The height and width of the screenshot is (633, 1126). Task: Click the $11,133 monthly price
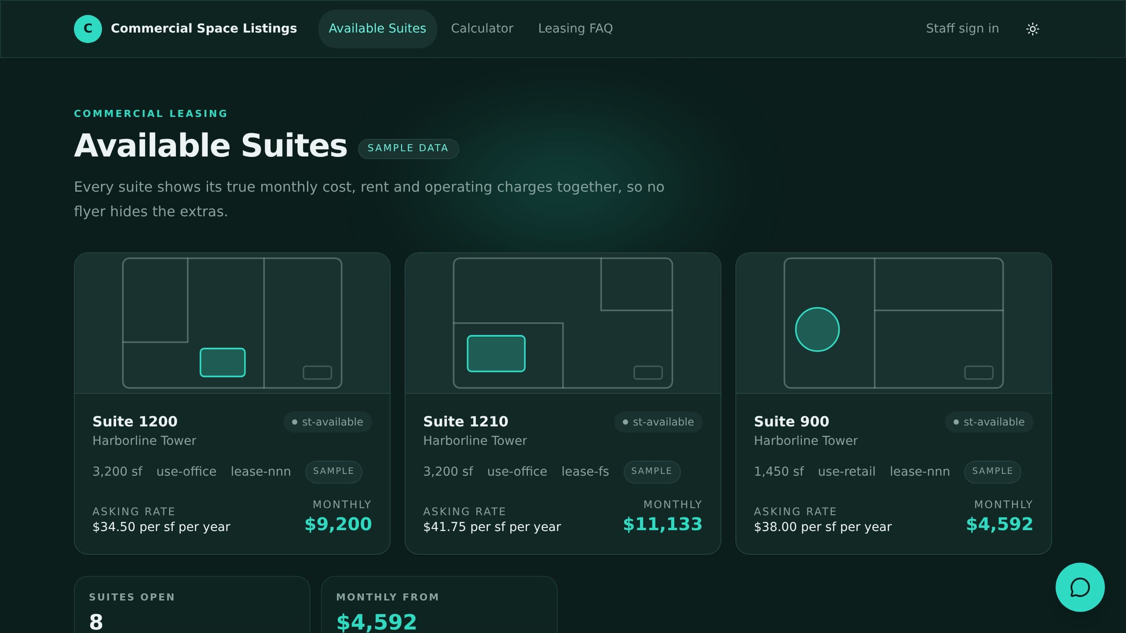tap(663, 524)
